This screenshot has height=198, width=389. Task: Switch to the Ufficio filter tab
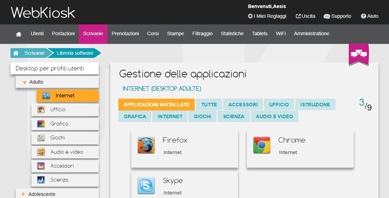click(x=279, y=105)
